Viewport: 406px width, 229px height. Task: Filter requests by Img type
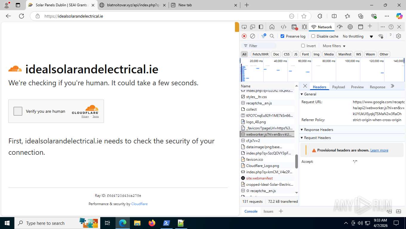(316, 54)
